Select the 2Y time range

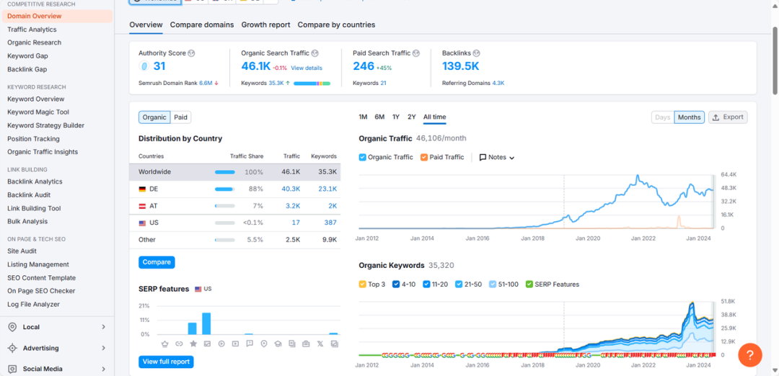[411, 117]
